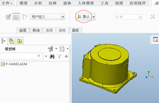The height and width of the screenshot is (103, 159).
Task: Click the model tree settings hammer icon
Action: tap(50, 49)
